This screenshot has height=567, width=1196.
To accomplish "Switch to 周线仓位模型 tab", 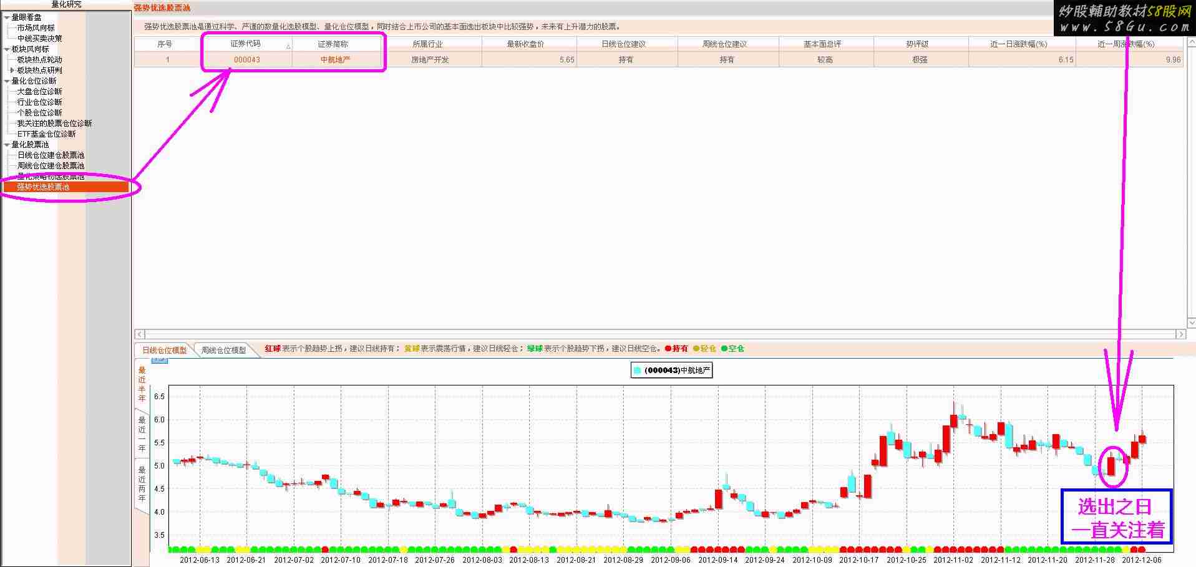I will [223, 350].
